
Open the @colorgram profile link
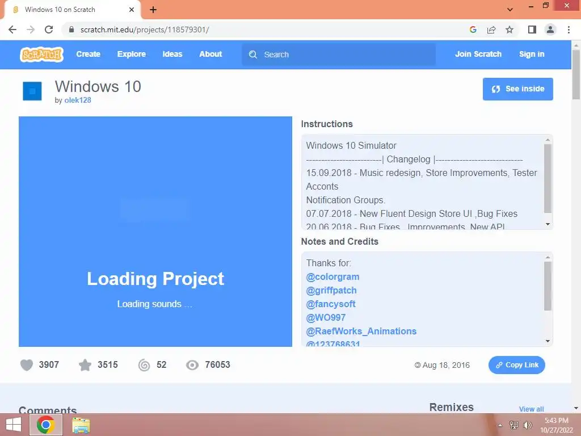coord(332,277)
